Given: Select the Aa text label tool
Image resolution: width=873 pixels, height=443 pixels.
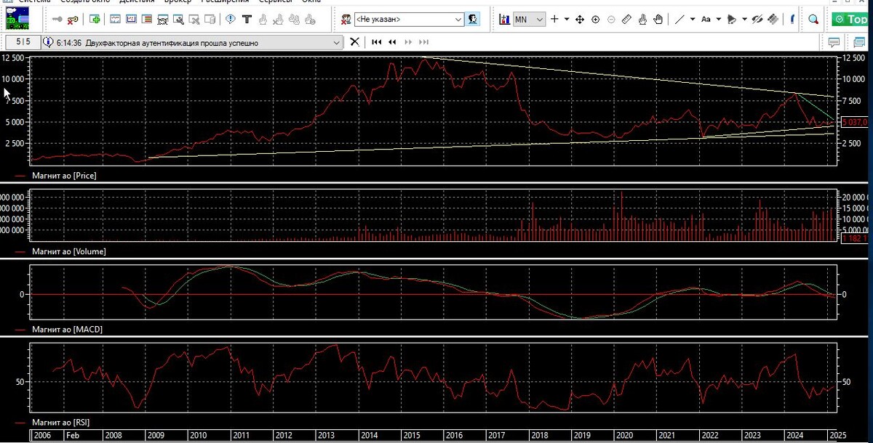Looking at the screenshot, I should 706,20.
